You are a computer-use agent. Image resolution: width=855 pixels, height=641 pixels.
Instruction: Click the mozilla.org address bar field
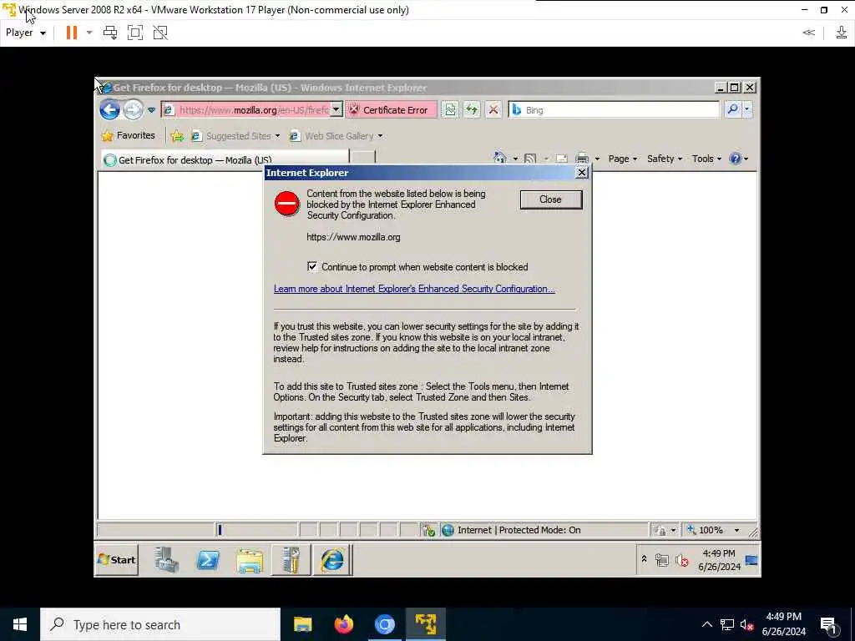246,110
